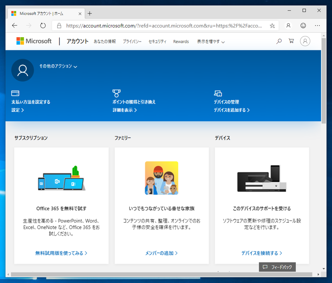
Task: Click このデバイスのサポートを受ける title
Action: [x=262, y=209]
